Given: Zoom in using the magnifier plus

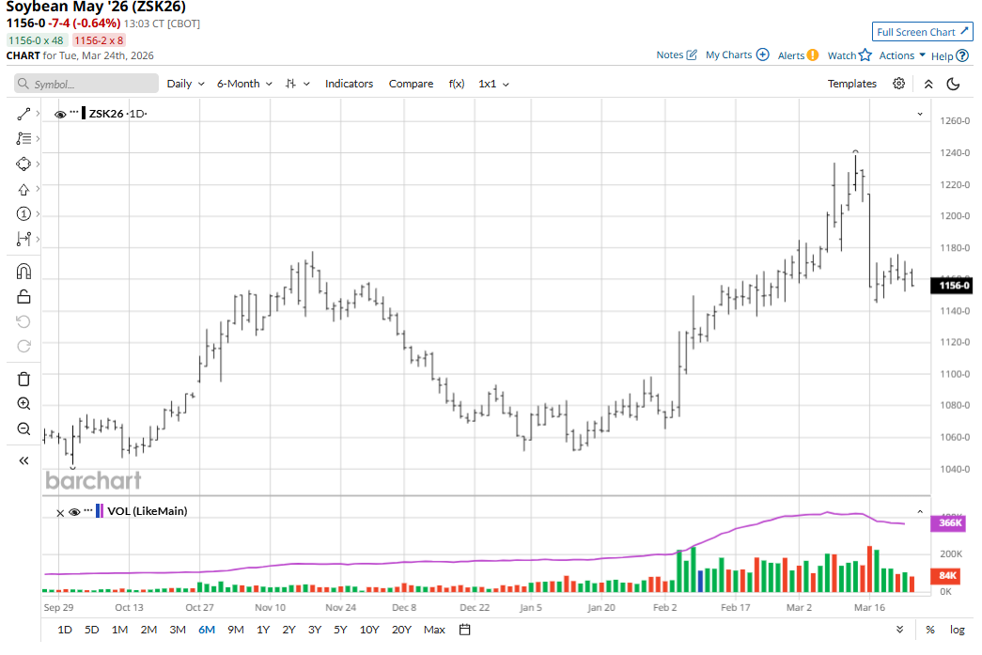Looking at the screenshot, I should pos(23,404).
